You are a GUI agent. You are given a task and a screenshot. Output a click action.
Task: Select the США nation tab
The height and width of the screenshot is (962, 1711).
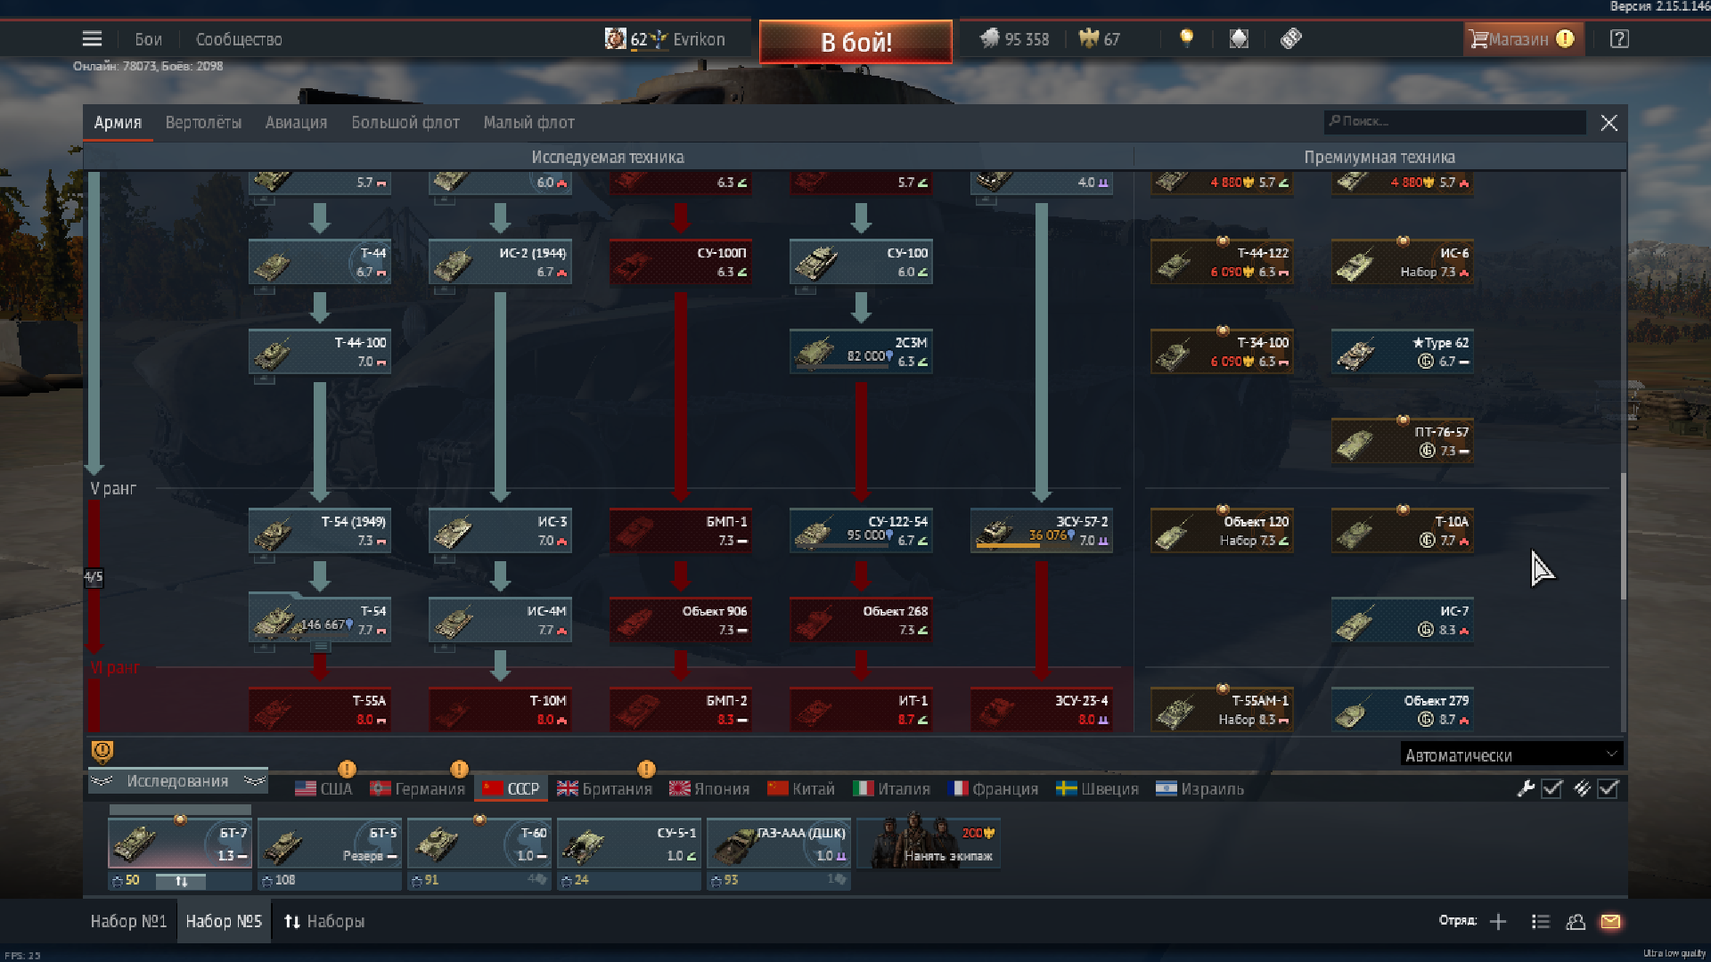click(323, 788)
